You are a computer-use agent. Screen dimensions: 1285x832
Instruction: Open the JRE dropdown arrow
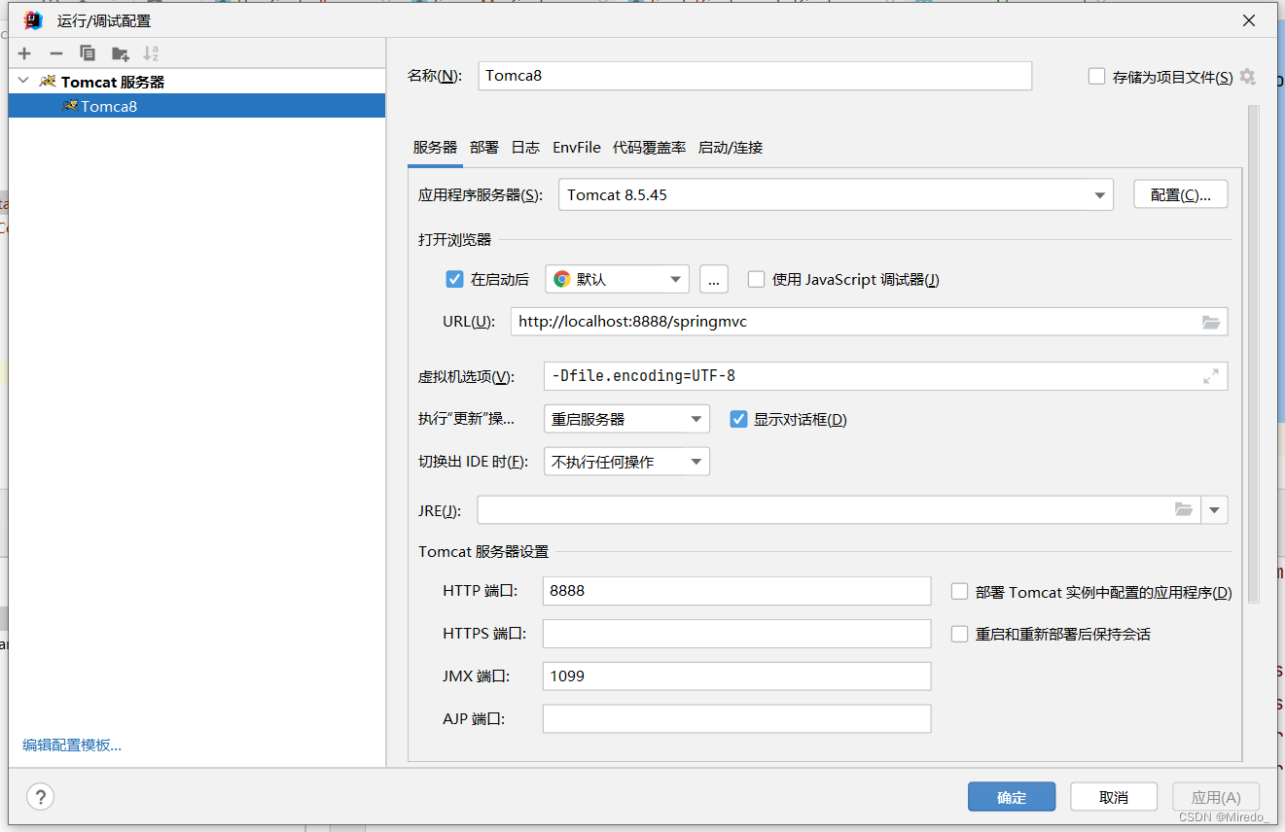point(1215,509)
